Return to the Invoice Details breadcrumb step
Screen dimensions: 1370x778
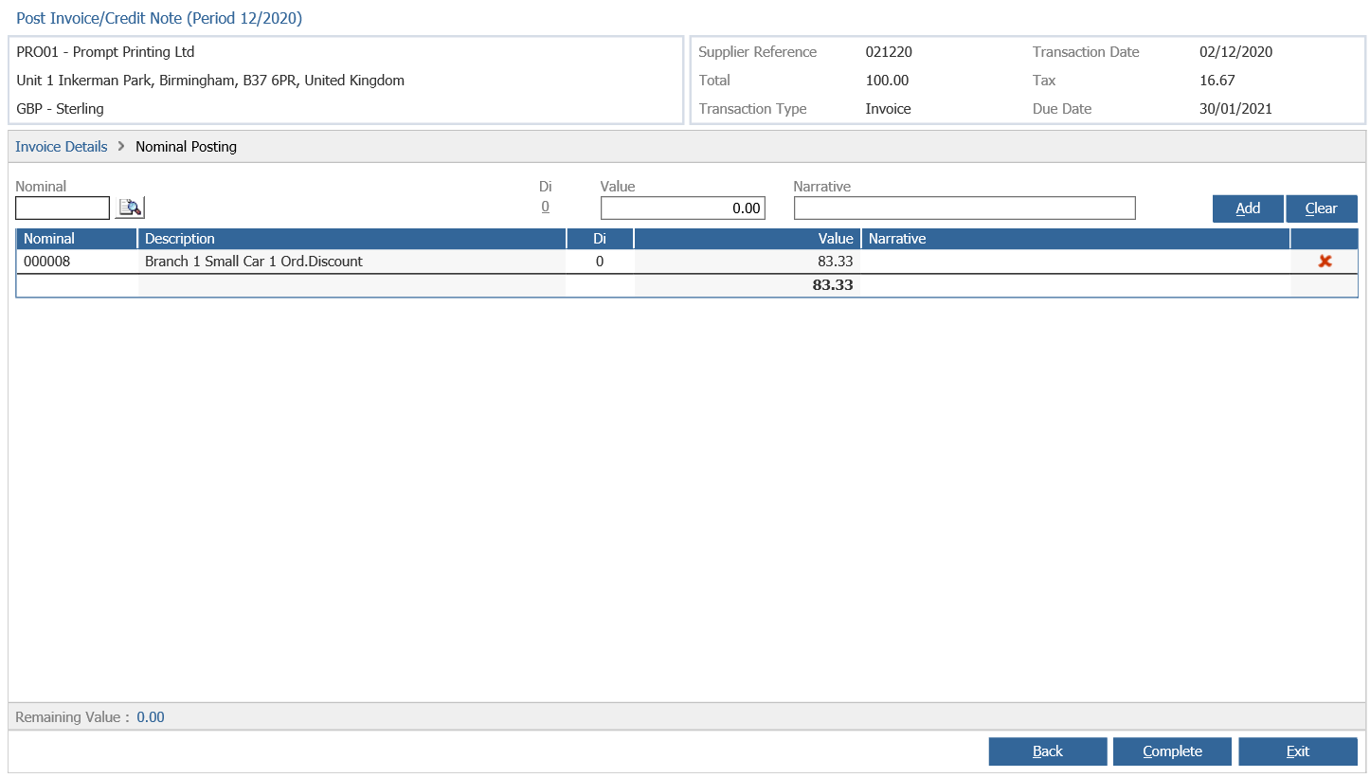click(x=62, y=147)
